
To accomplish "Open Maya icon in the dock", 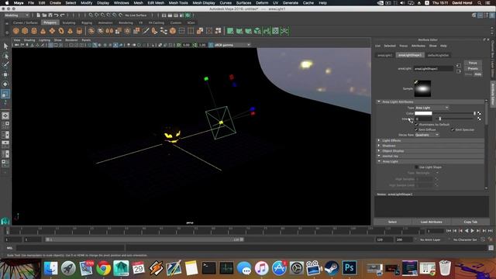I will tap(121, 268).
